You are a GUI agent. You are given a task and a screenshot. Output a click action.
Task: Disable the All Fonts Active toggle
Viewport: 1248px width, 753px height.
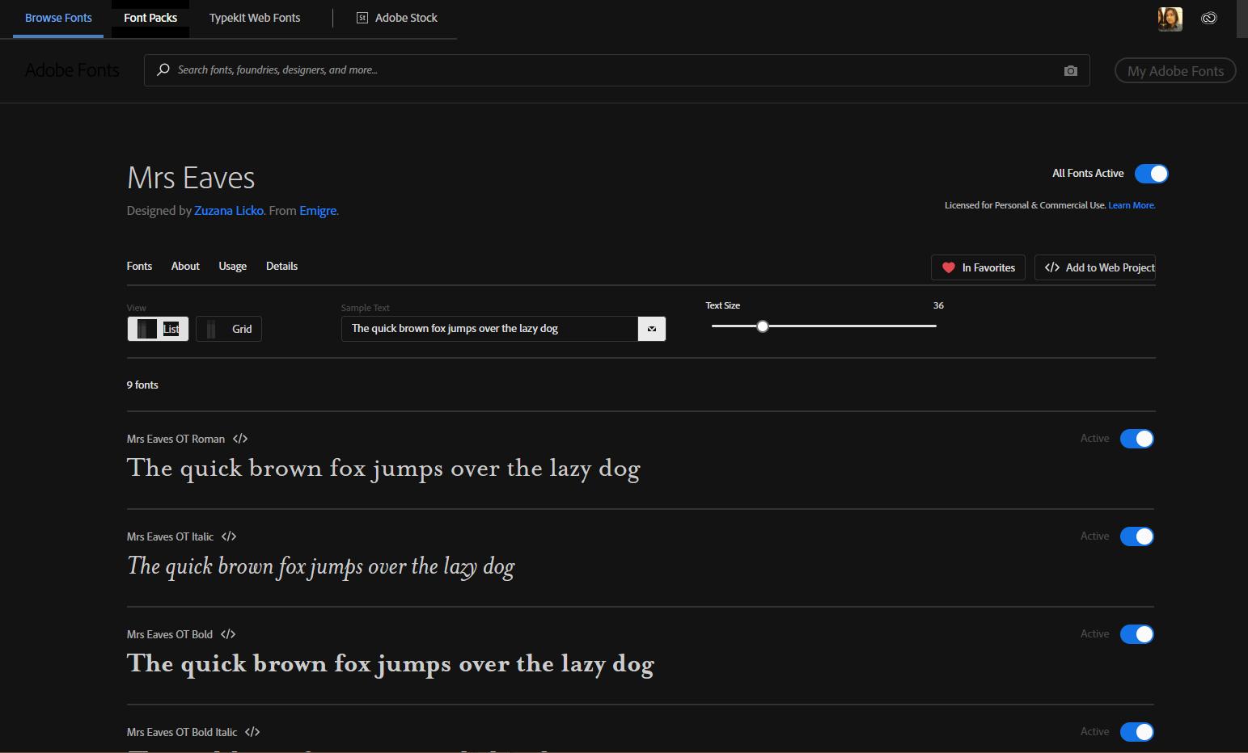[1151, 173]
